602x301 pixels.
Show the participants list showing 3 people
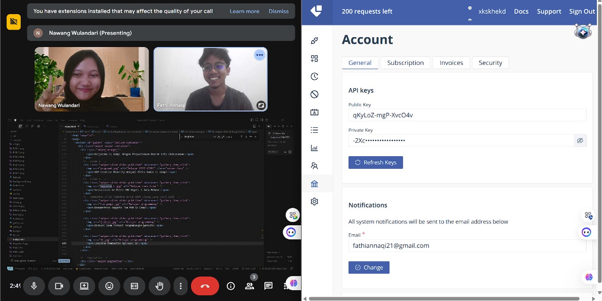click(x=250, y=285)
